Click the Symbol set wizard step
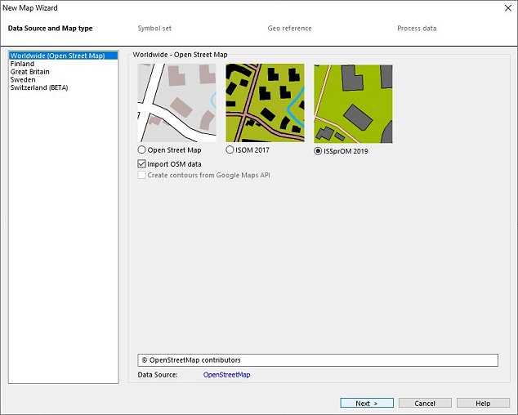The width and height of the screenshot is (518, 415). [x=154, y=29]
